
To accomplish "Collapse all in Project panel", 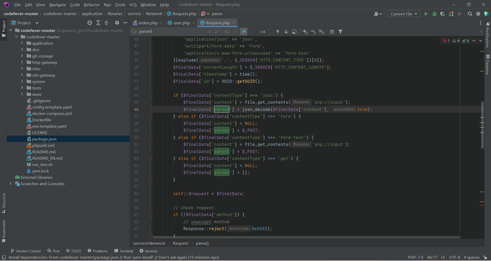I will point(106,23).
